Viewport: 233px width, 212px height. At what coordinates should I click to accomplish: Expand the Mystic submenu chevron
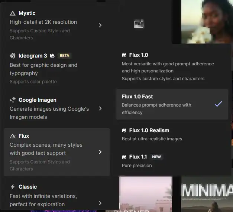coord(100,25)
